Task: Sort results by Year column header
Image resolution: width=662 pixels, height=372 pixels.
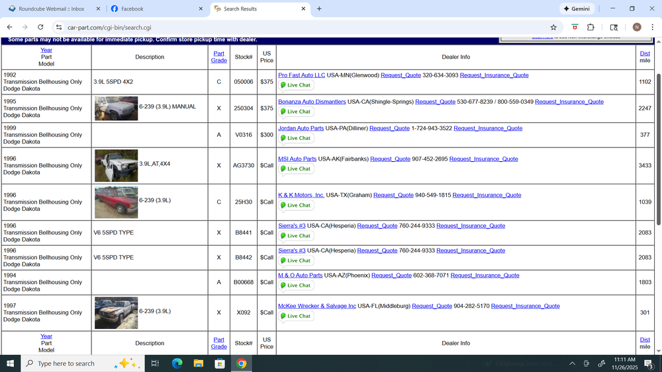Action: [x=46, y=50]
